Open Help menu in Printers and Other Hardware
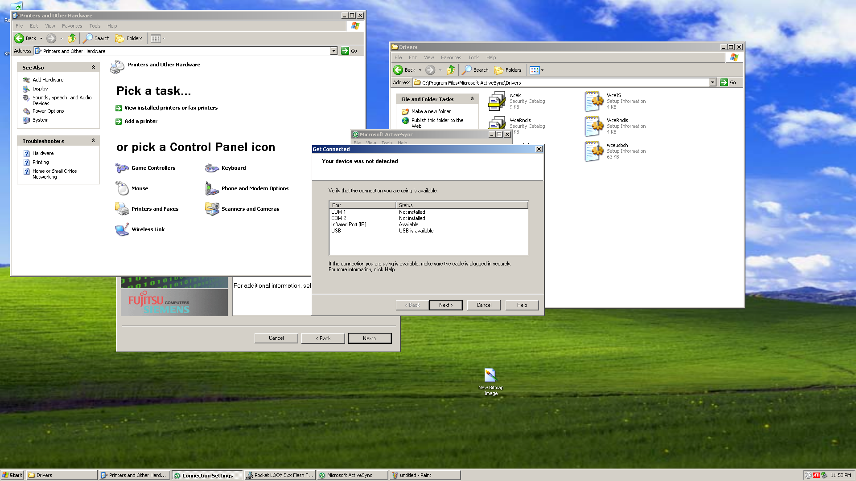This screenshot has height=481, width=856. [112, 26]
